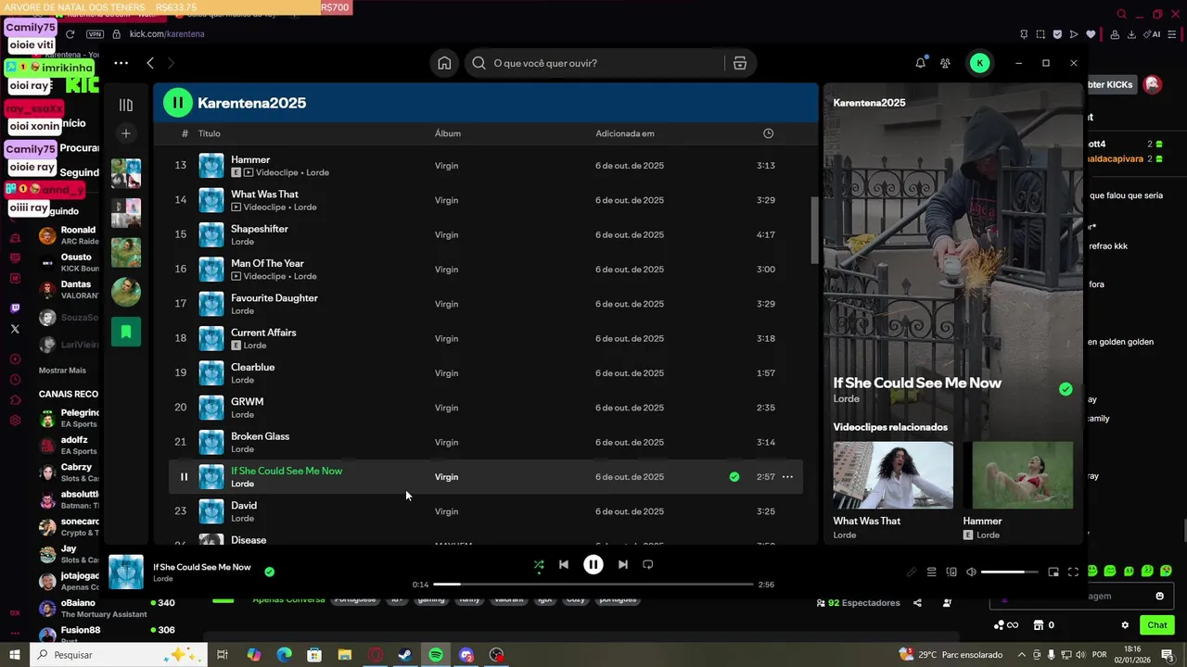Open Spotify three-dot main menu
1187x667 pixels.
click(121, 63)
